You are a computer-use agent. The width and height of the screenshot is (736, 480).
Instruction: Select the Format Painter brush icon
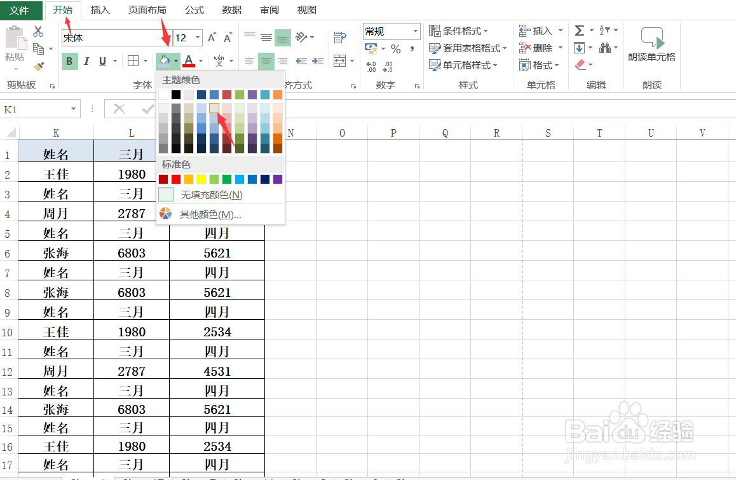[x=39, y=66]
